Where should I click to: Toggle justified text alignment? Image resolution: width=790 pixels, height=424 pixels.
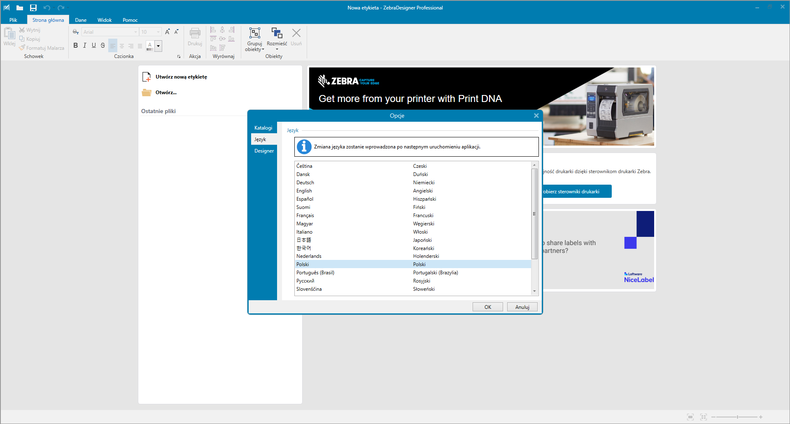point(140,46)
